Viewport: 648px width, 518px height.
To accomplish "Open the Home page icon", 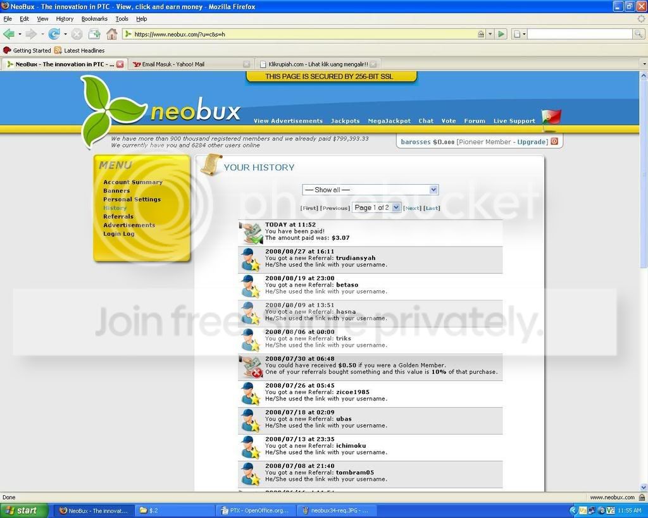I will 111,34.
